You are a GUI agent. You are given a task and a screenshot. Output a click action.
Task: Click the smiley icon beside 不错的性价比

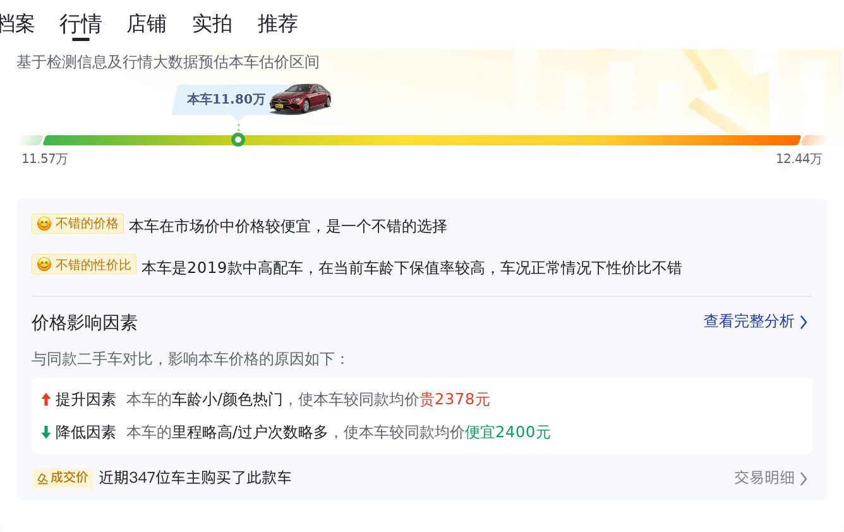click(44, 265)
